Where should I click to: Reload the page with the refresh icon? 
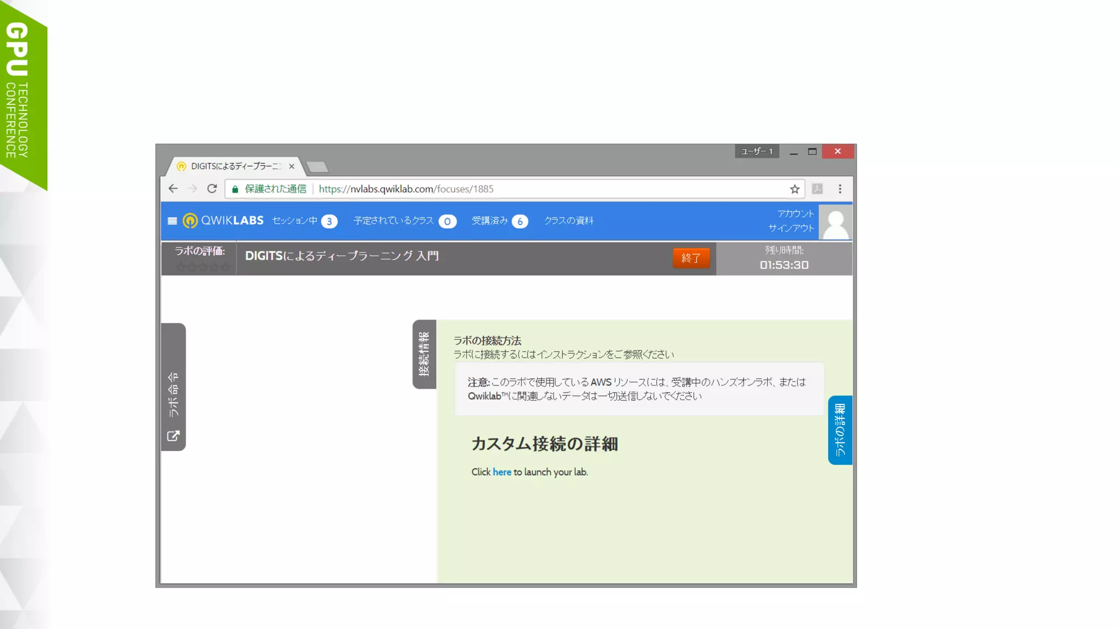coord(212,189)
